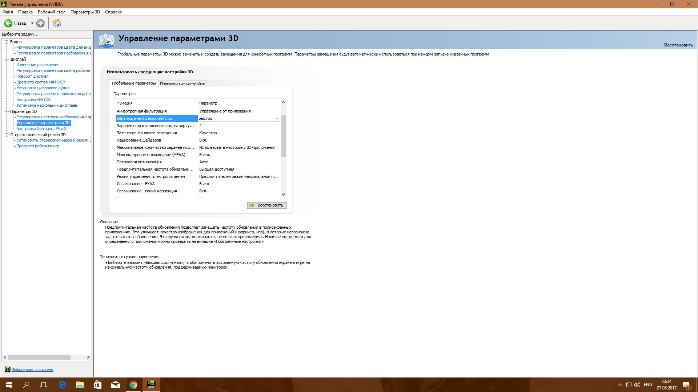The width and height of the screenshot is (698, 392).
Task: Click the taskbar clock showing 23:34
Action: pyautogui.click(x=666, y=385)
